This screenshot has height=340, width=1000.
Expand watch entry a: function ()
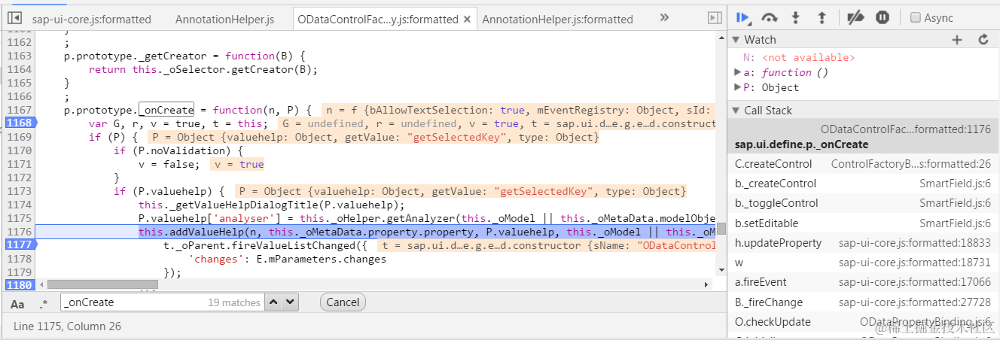pos(738,72)
